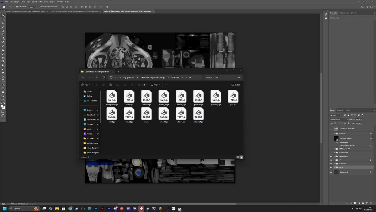Select the Eyedropper tool

tap(3, 38)
